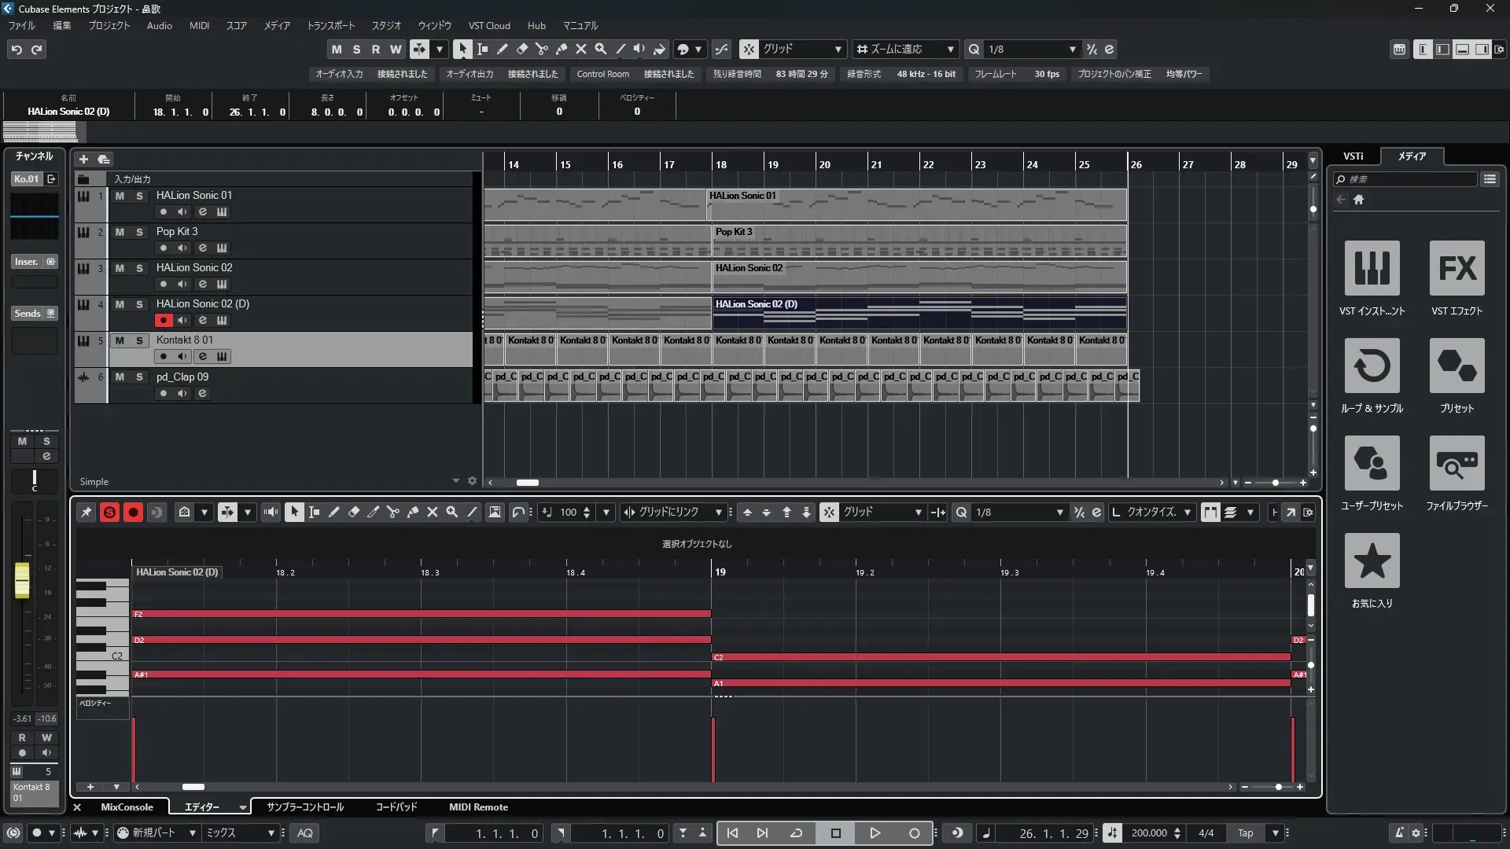This screenshot has width=1510, height=849.
Task: Open the トランスポート menu
Action: coord(330,26)
